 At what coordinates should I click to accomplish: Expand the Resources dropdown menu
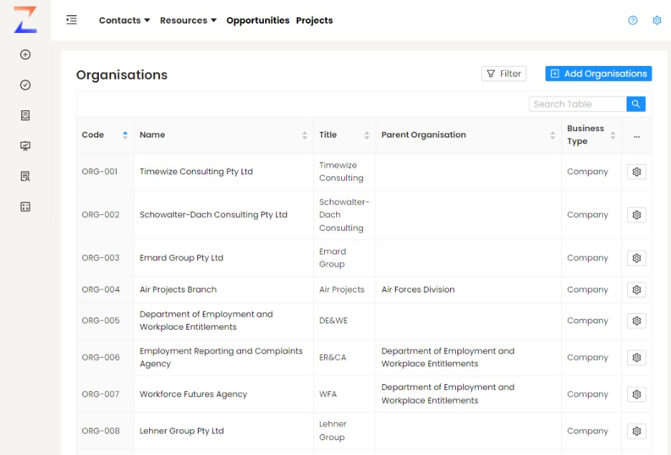tap(188, 20)
